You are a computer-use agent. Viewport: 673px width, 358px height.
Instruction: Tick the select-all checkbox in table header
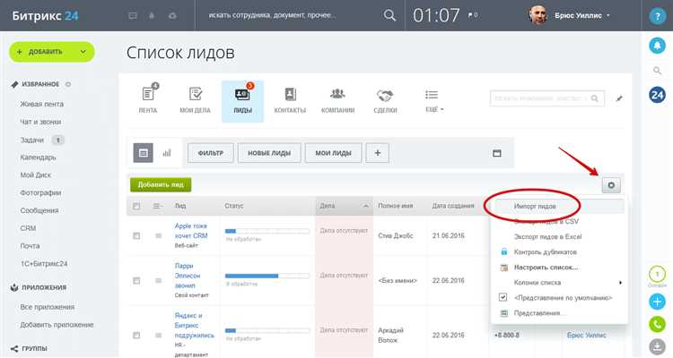click(136, 206)
